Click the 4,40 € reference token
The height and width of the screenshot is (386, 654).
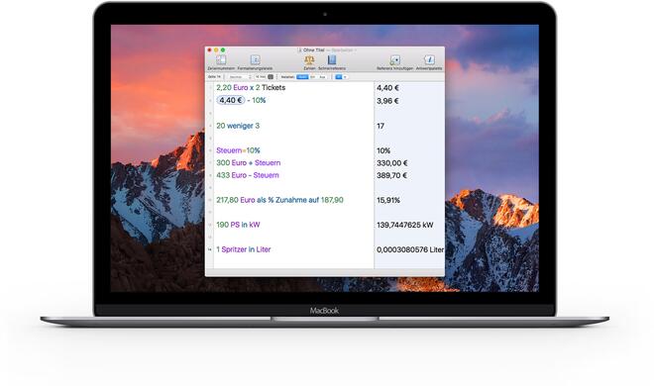pyautogui.click(x=231, y=100)
